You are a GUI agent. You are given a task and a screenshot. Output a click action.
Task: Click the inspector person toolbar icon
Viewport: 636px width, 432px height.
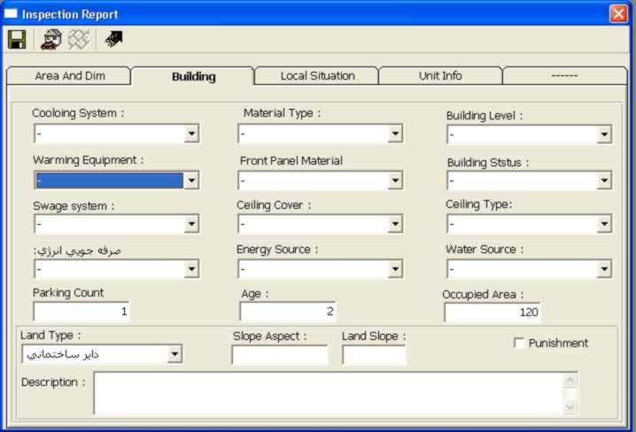[x=51, y=39]
